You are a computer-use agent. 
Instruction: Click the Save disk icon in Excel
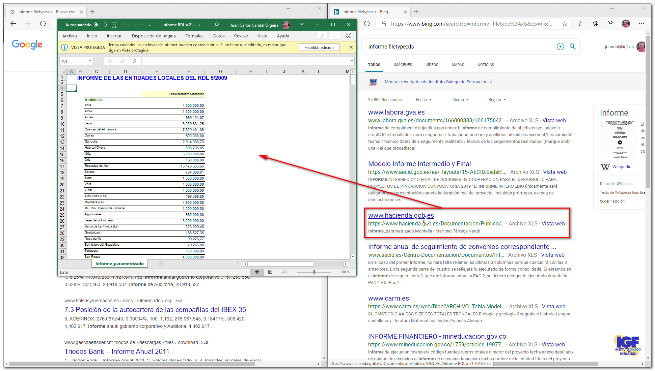tap(114, 25)
